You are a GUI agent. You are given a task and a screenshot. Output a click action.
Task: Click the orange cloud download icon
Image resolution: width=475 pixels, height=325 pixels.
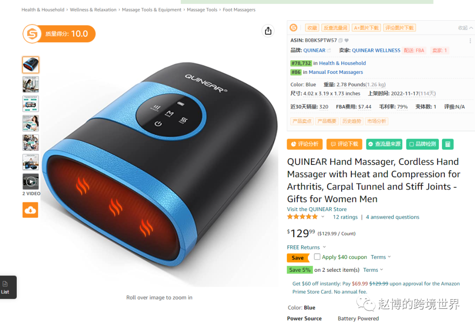click(30, 210)
